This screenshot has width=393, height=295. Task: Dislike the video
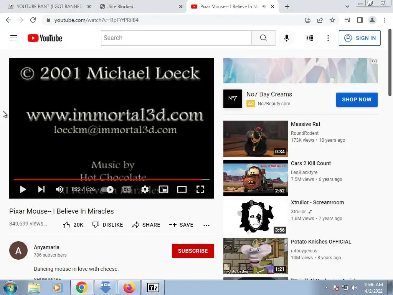(x=107, y=225)
